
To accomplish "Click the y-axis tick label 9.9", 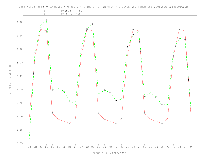I will [x=19, y=36].
